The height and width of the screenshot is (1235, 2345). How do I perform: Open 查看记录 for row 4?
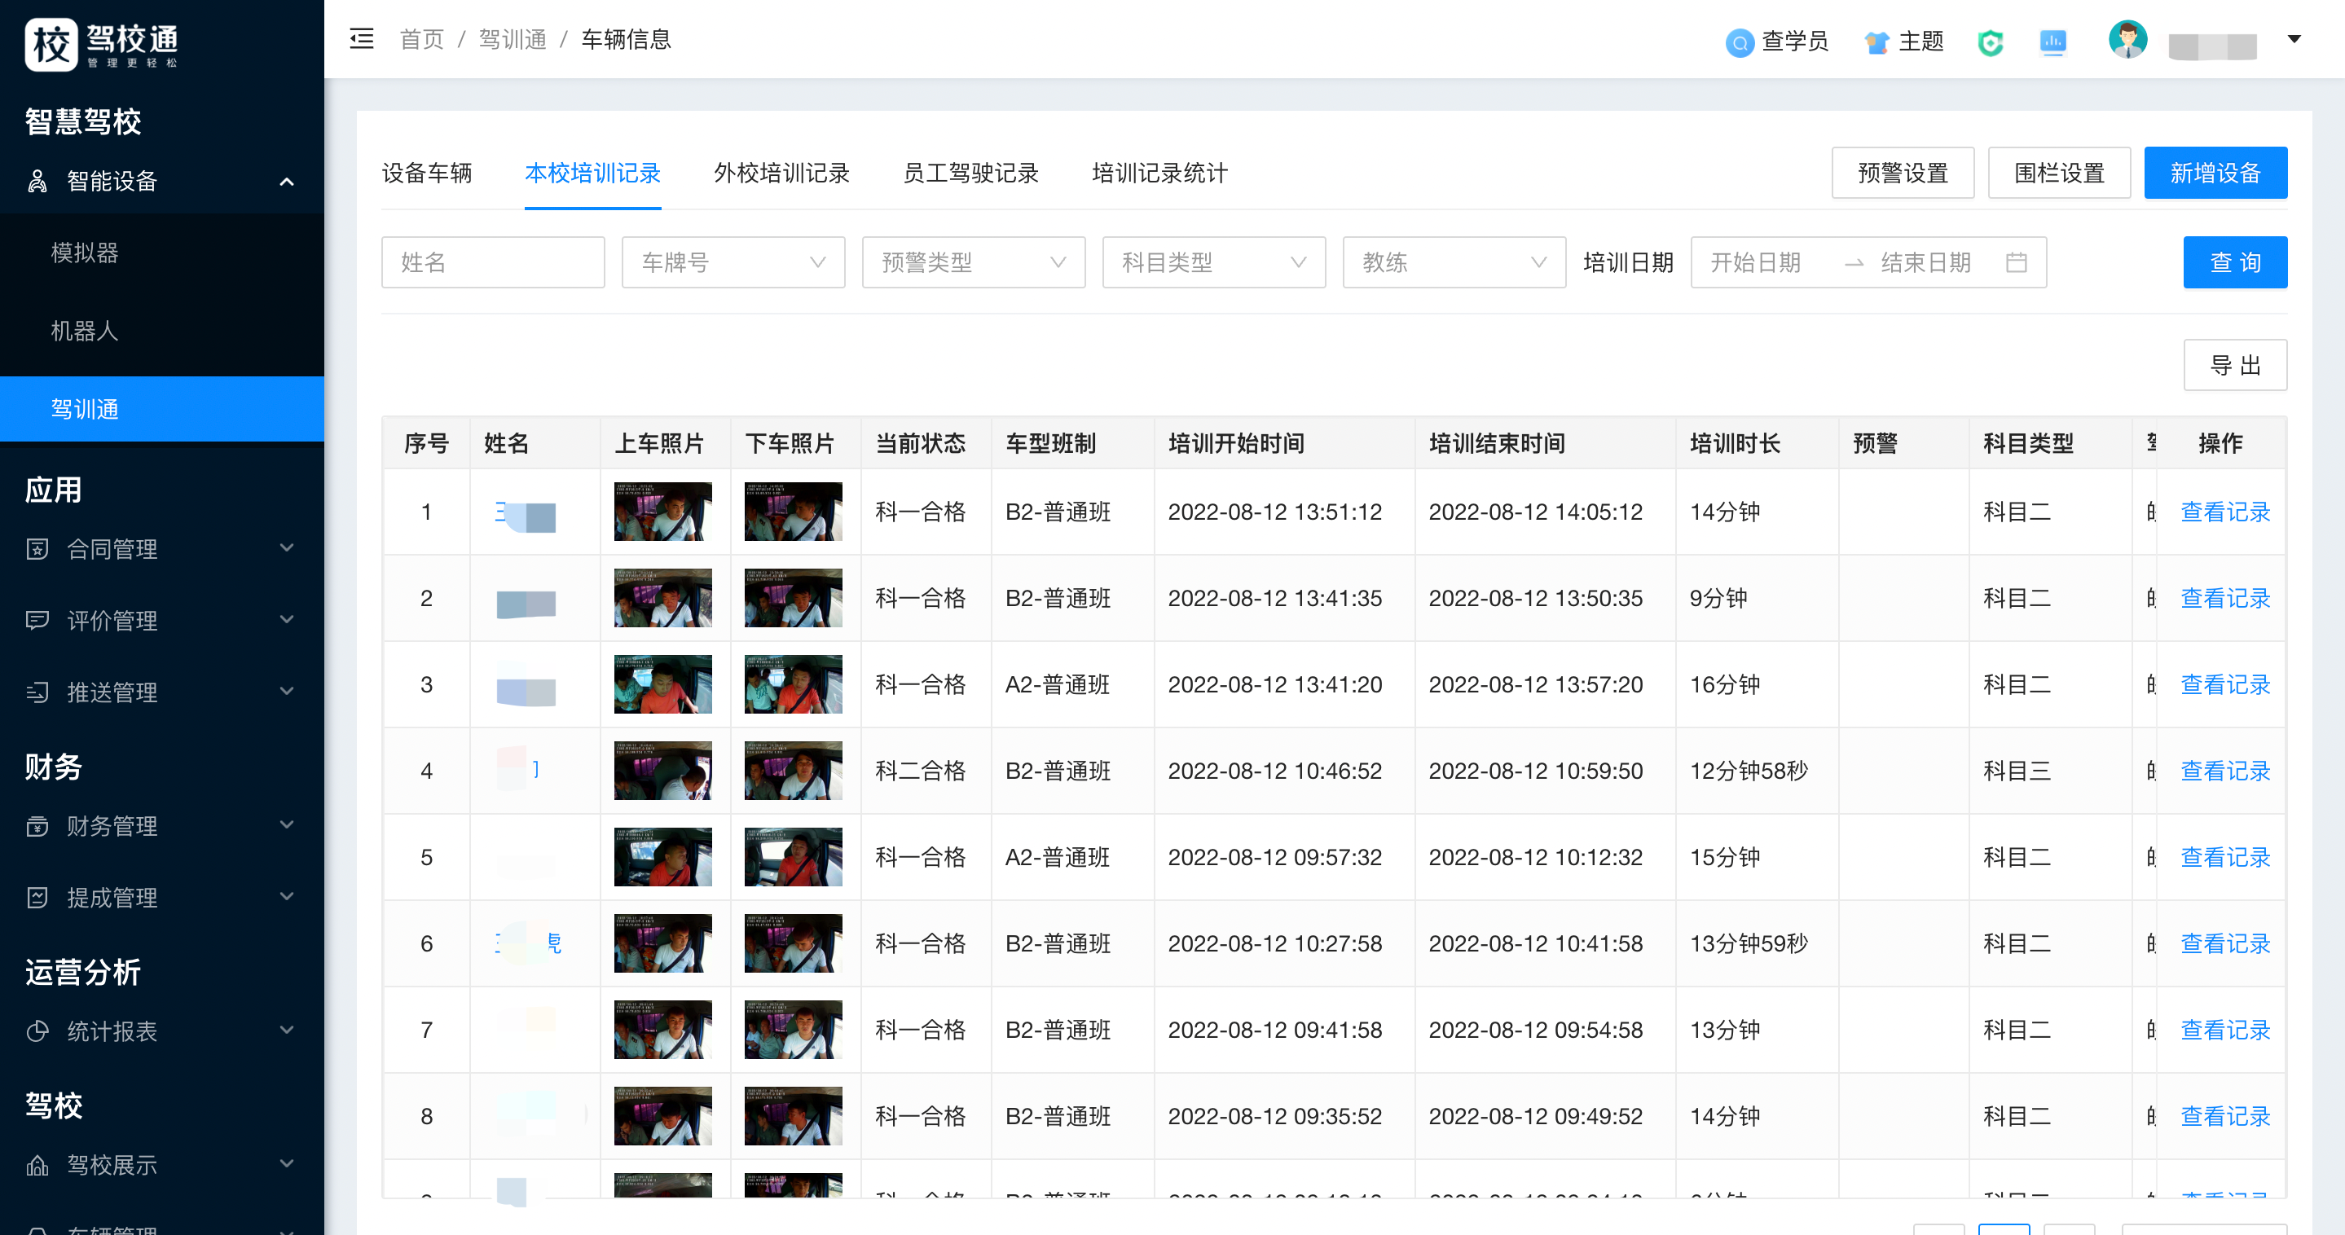tap(2226, 771)
